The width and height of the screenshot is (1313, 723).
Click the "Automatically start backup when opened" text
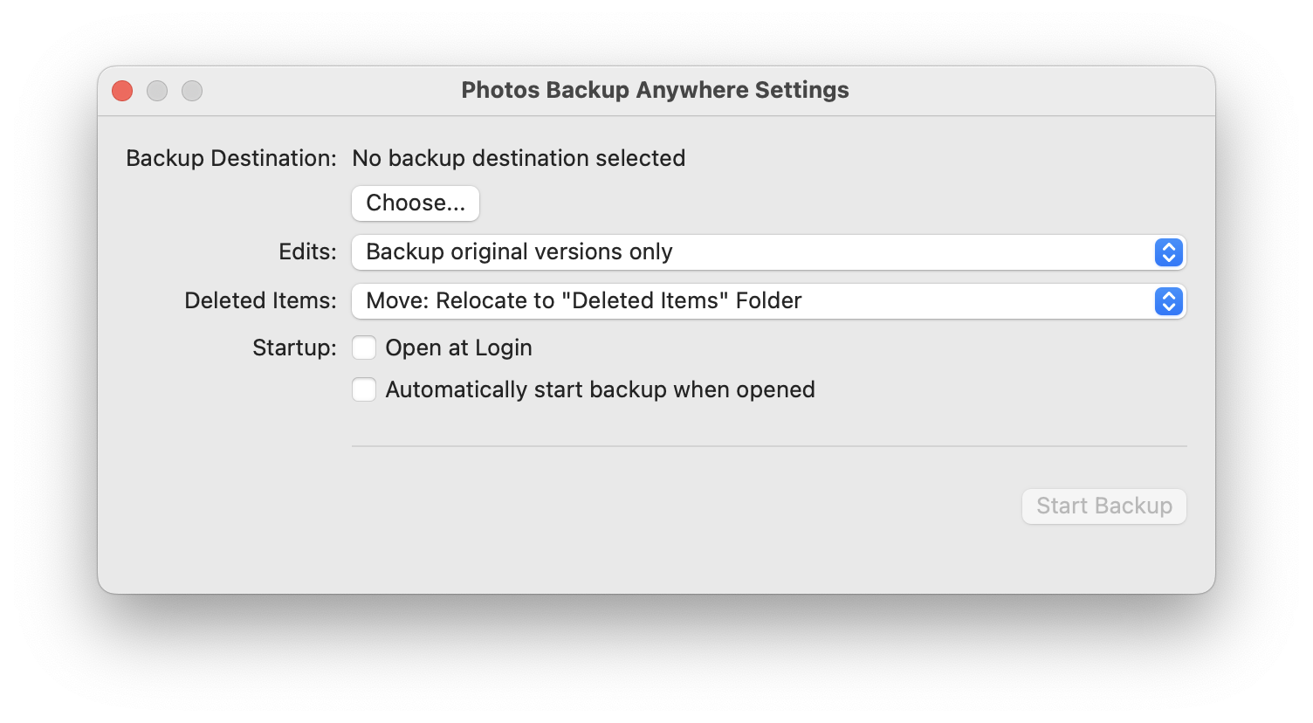[x=600, y=389]
